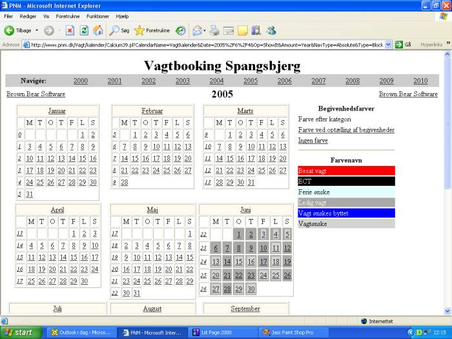The height and width of the screenshot is (339, 452).
Task: Open the Januar month heading link
Action: click(57, 111)
